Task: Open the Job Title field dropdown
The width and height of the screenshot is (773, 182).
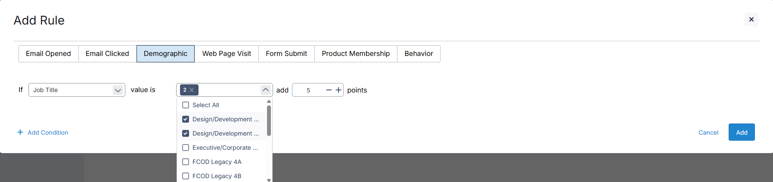Action: 118,90
